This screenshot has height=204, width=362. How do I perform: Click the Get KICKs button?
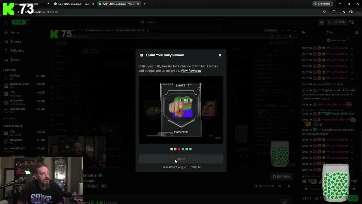pos(337,22)
